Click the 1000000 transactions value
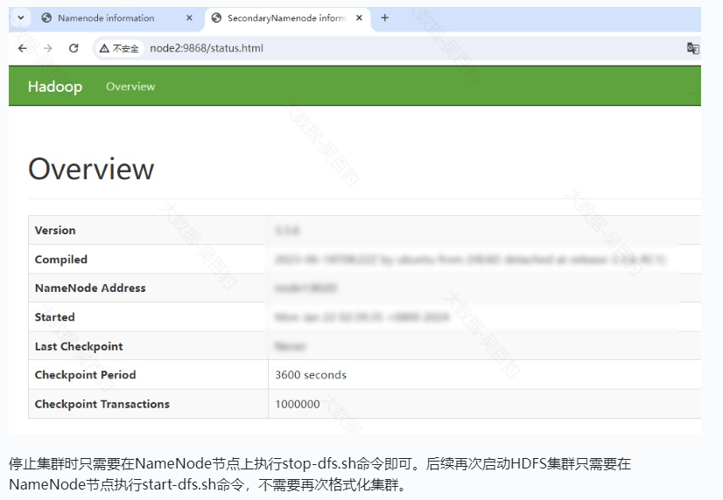Image resolution: width=723 pixels, height=500 pixels. (x=298, y=404)
